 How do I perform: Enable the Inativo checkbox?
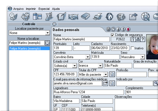point(132,48)
